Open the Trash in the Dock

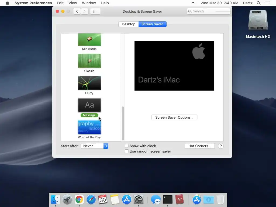(220, 200)
